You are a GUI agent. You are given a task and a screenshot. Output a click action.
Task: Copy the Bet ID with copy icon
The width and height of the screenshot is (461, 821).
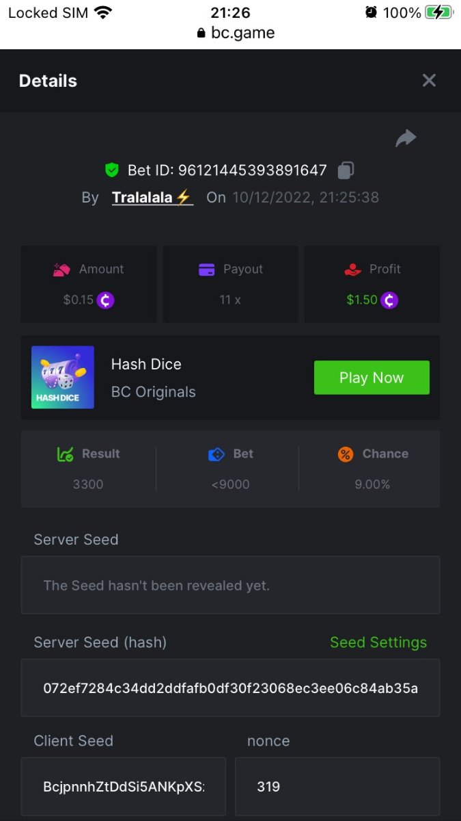tap(346, 170)
